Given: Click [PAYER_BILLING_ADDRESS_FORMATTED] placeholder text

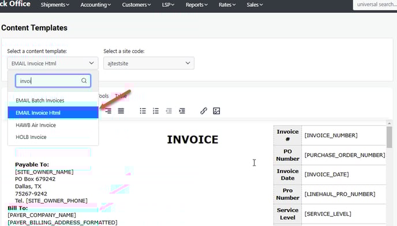Looking at the screenshot, I should (62, 223).
